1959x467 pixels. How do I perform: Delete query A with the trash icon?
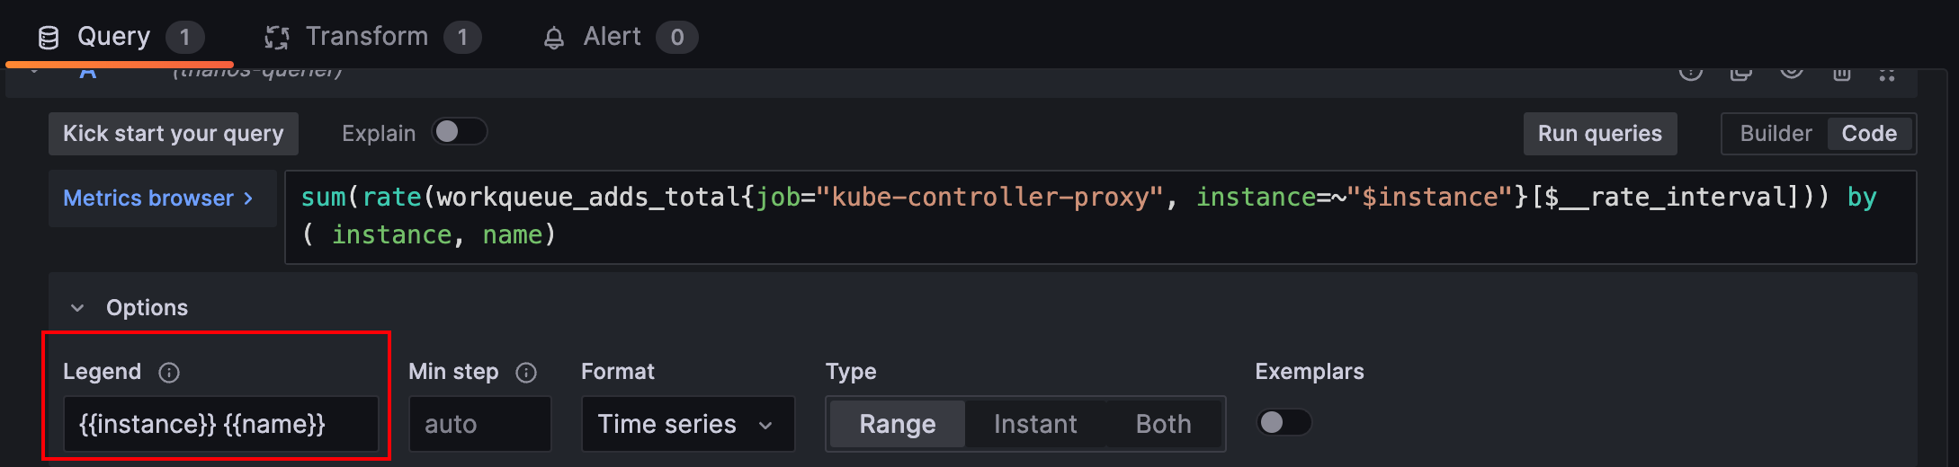[x=1842, y=74]
